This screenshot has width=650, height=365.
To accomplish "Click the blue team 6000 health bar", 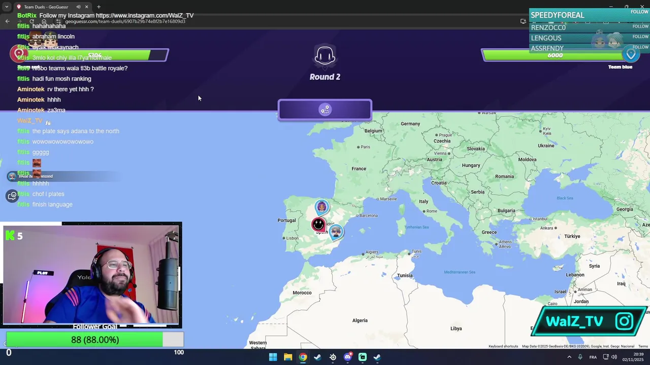I will [555, 55].
